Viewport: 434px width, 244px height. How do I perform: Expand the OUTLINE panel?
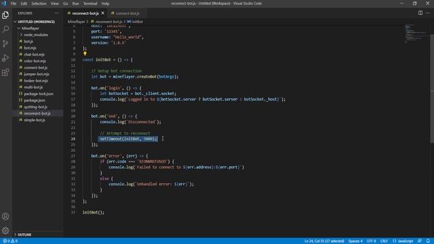coord(24,235)
